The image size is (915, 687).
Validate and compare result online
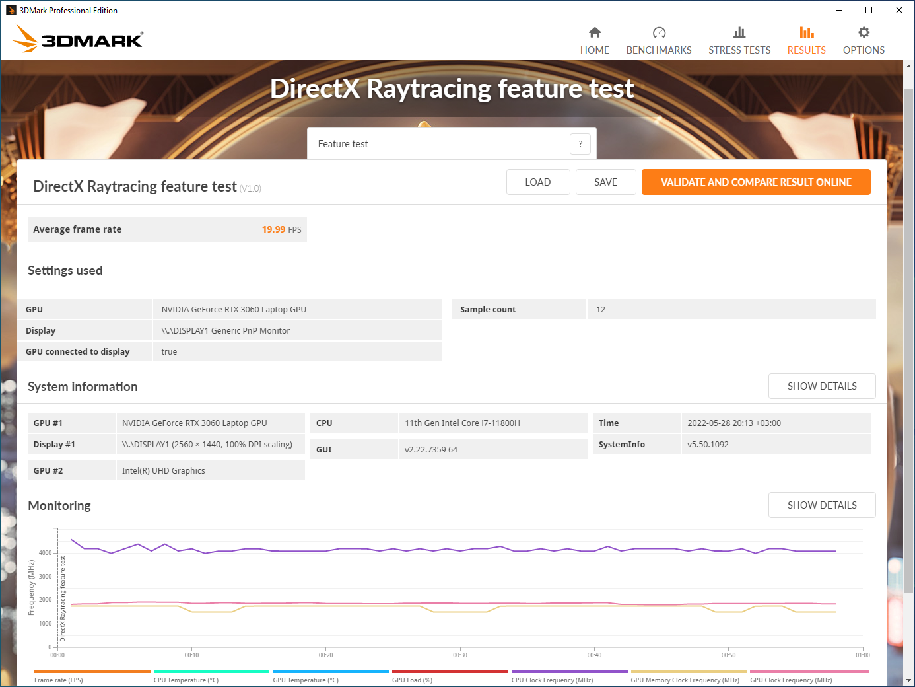point(756,182)
